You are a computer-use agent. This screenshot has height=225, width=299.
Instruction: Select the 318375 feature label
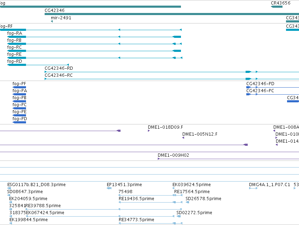click(x=18, y=213)
